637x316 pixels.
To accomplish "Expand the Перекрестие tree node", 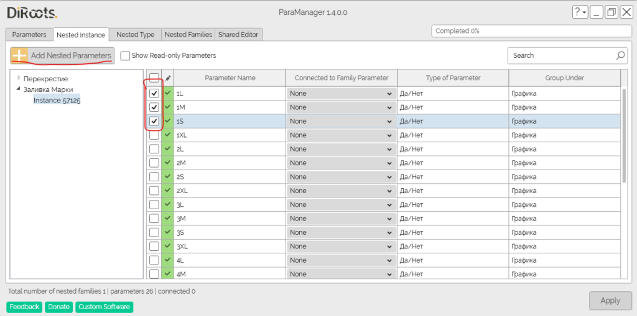I will [x=19, y=78].
